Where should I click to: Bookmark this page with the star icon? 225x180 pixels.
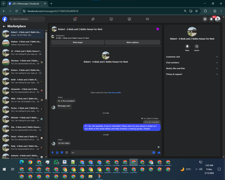197,11
